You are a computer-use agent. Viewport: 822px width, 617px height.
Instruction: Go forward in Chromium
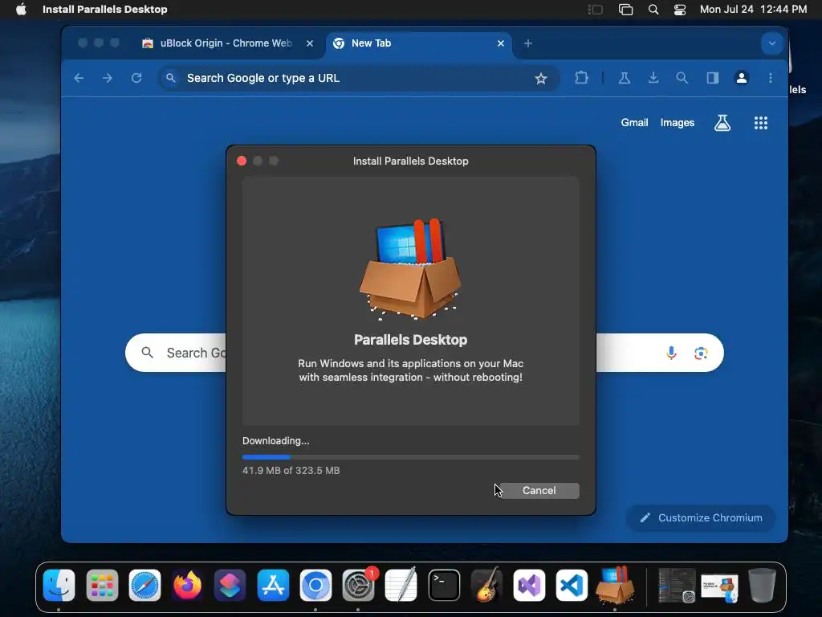(108, 78)
